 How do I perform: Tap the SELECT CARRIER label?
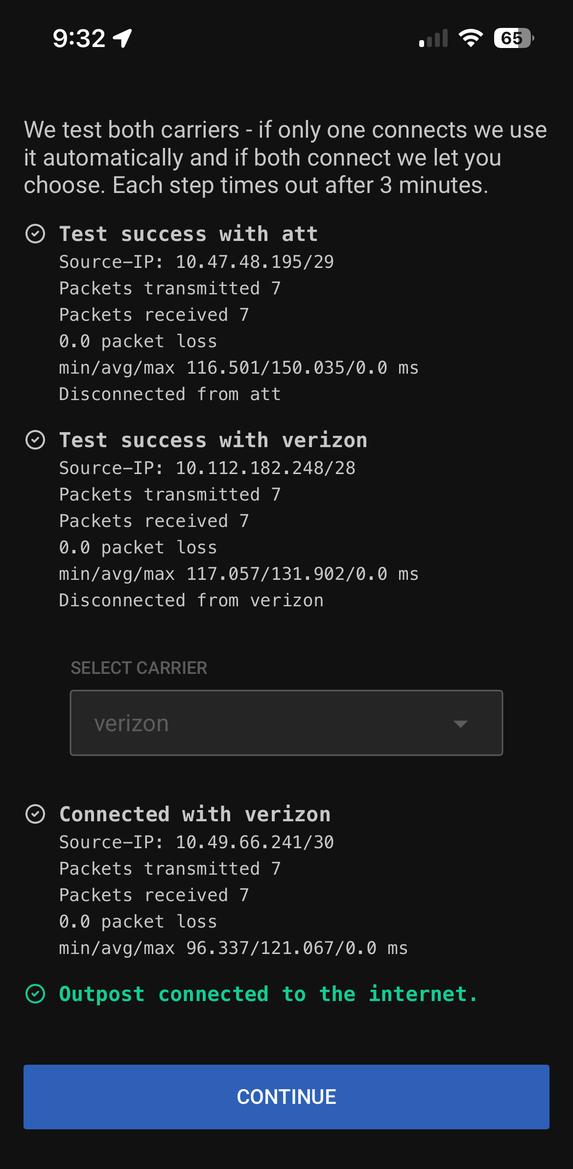coord(139,668)
